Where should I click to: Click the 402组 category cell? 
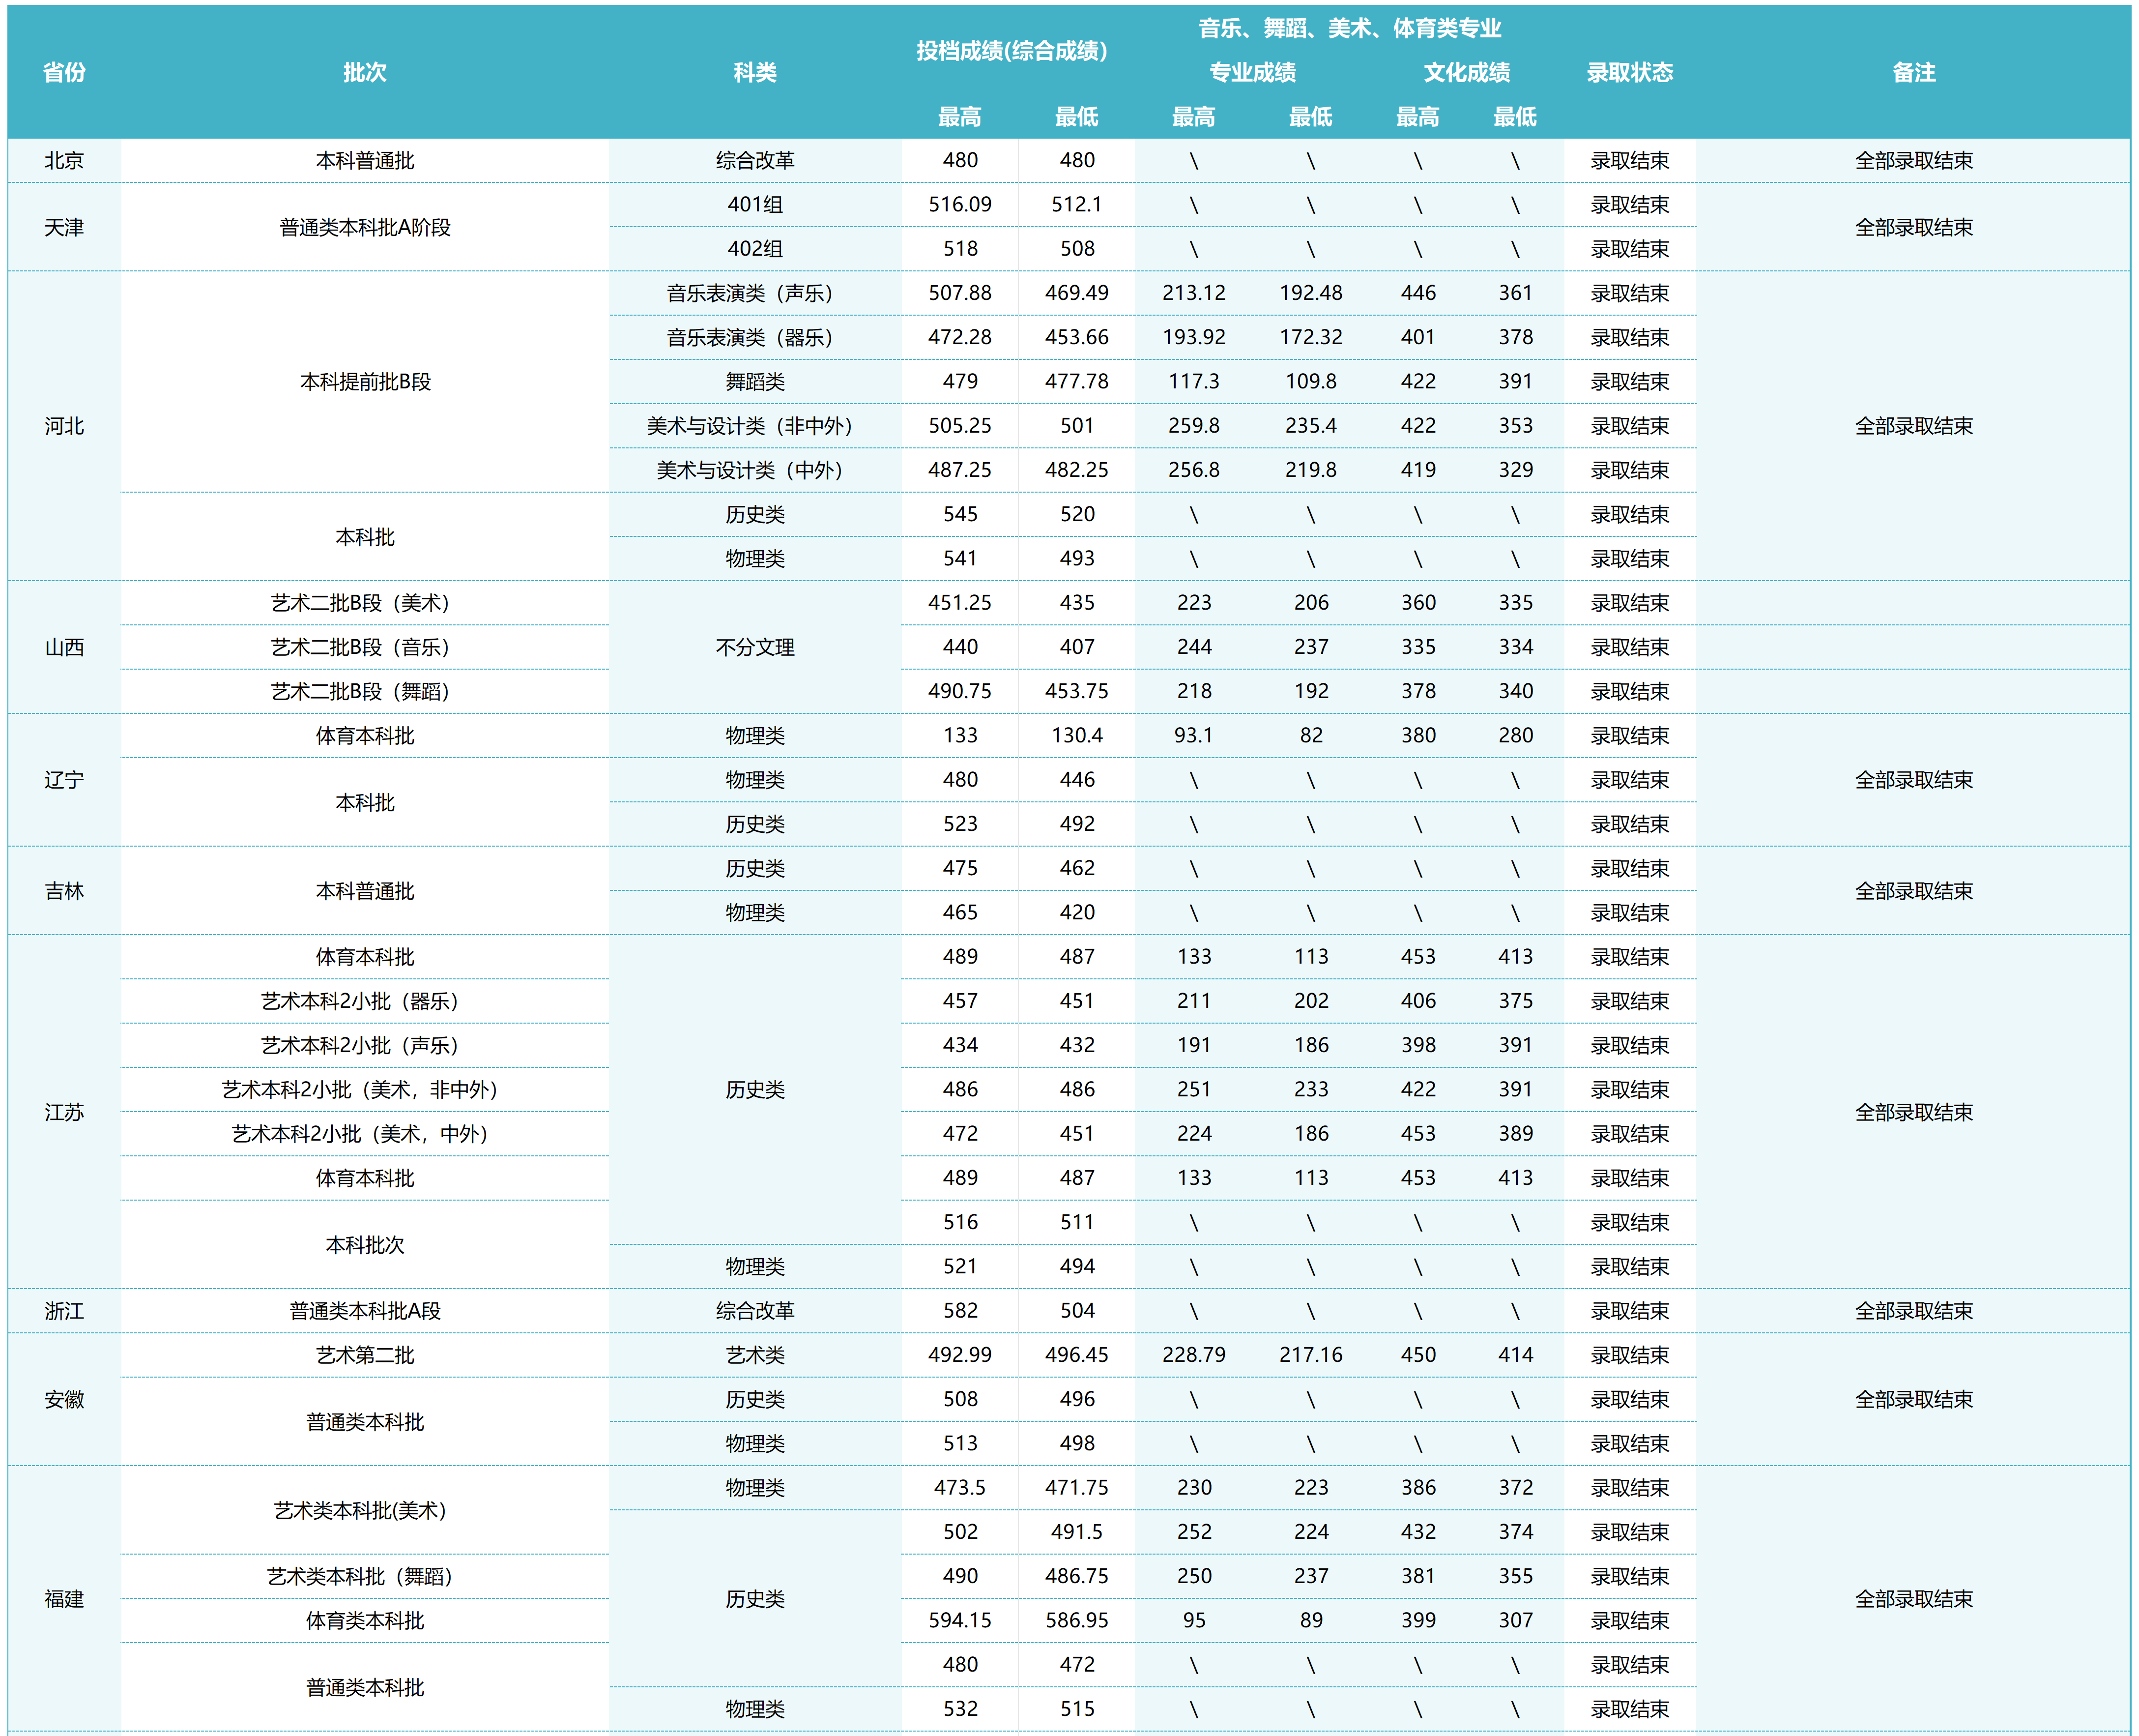click(754, 249)
